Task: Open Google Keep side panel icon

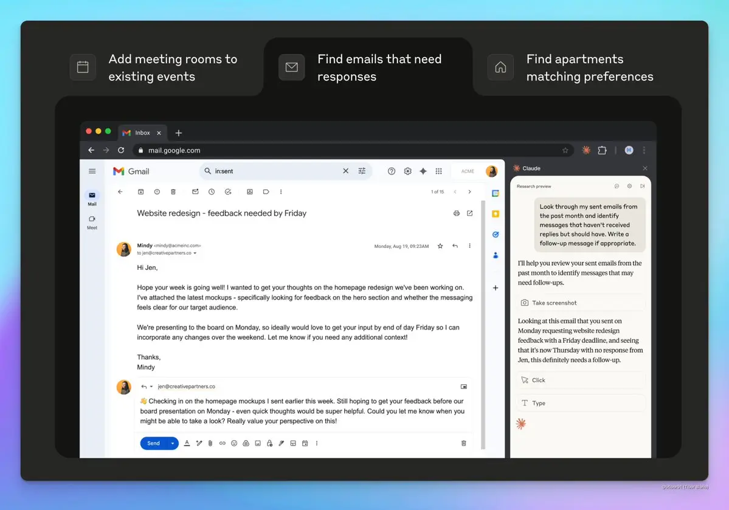Action: [x=496, y=214]
